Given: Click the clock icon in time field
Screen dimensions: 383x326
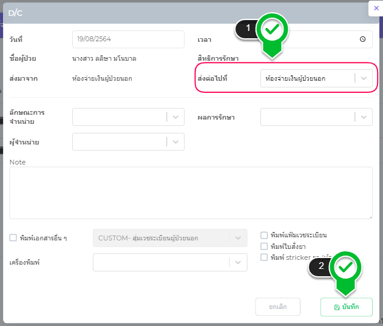Looking at the screenshot, I should (362, 39).
